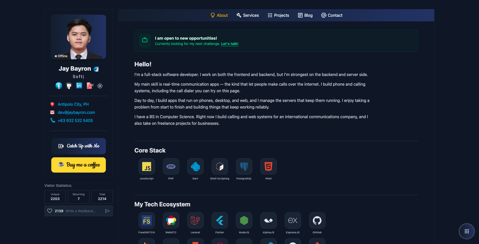The width and height of the screenshot is (479, 244).
Task: Click the Html icon
Action: coord(268,166)
